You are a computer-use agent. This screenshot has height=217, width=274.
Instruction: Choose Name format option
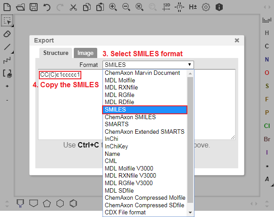click(x=145, y=154)
